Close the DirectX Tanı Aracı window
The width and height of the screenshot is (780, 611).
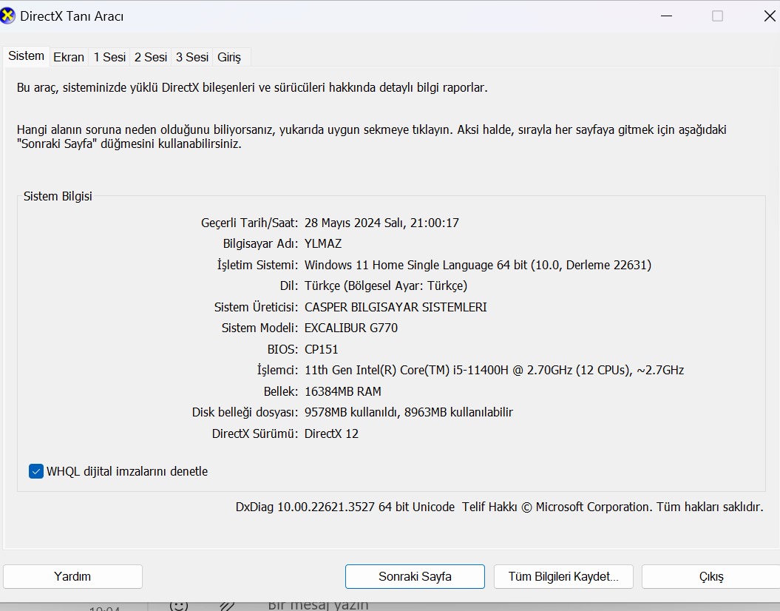pyautogui.click(x=770, y=16)
